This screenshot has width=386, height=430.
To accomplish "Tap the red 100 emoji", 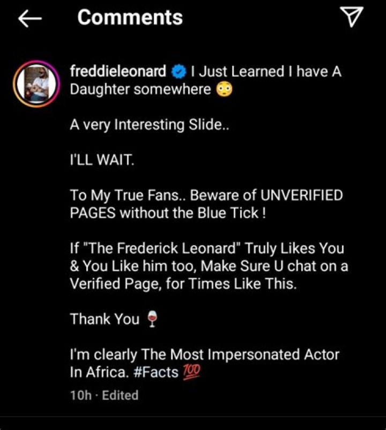I will (x=191, y=372).
